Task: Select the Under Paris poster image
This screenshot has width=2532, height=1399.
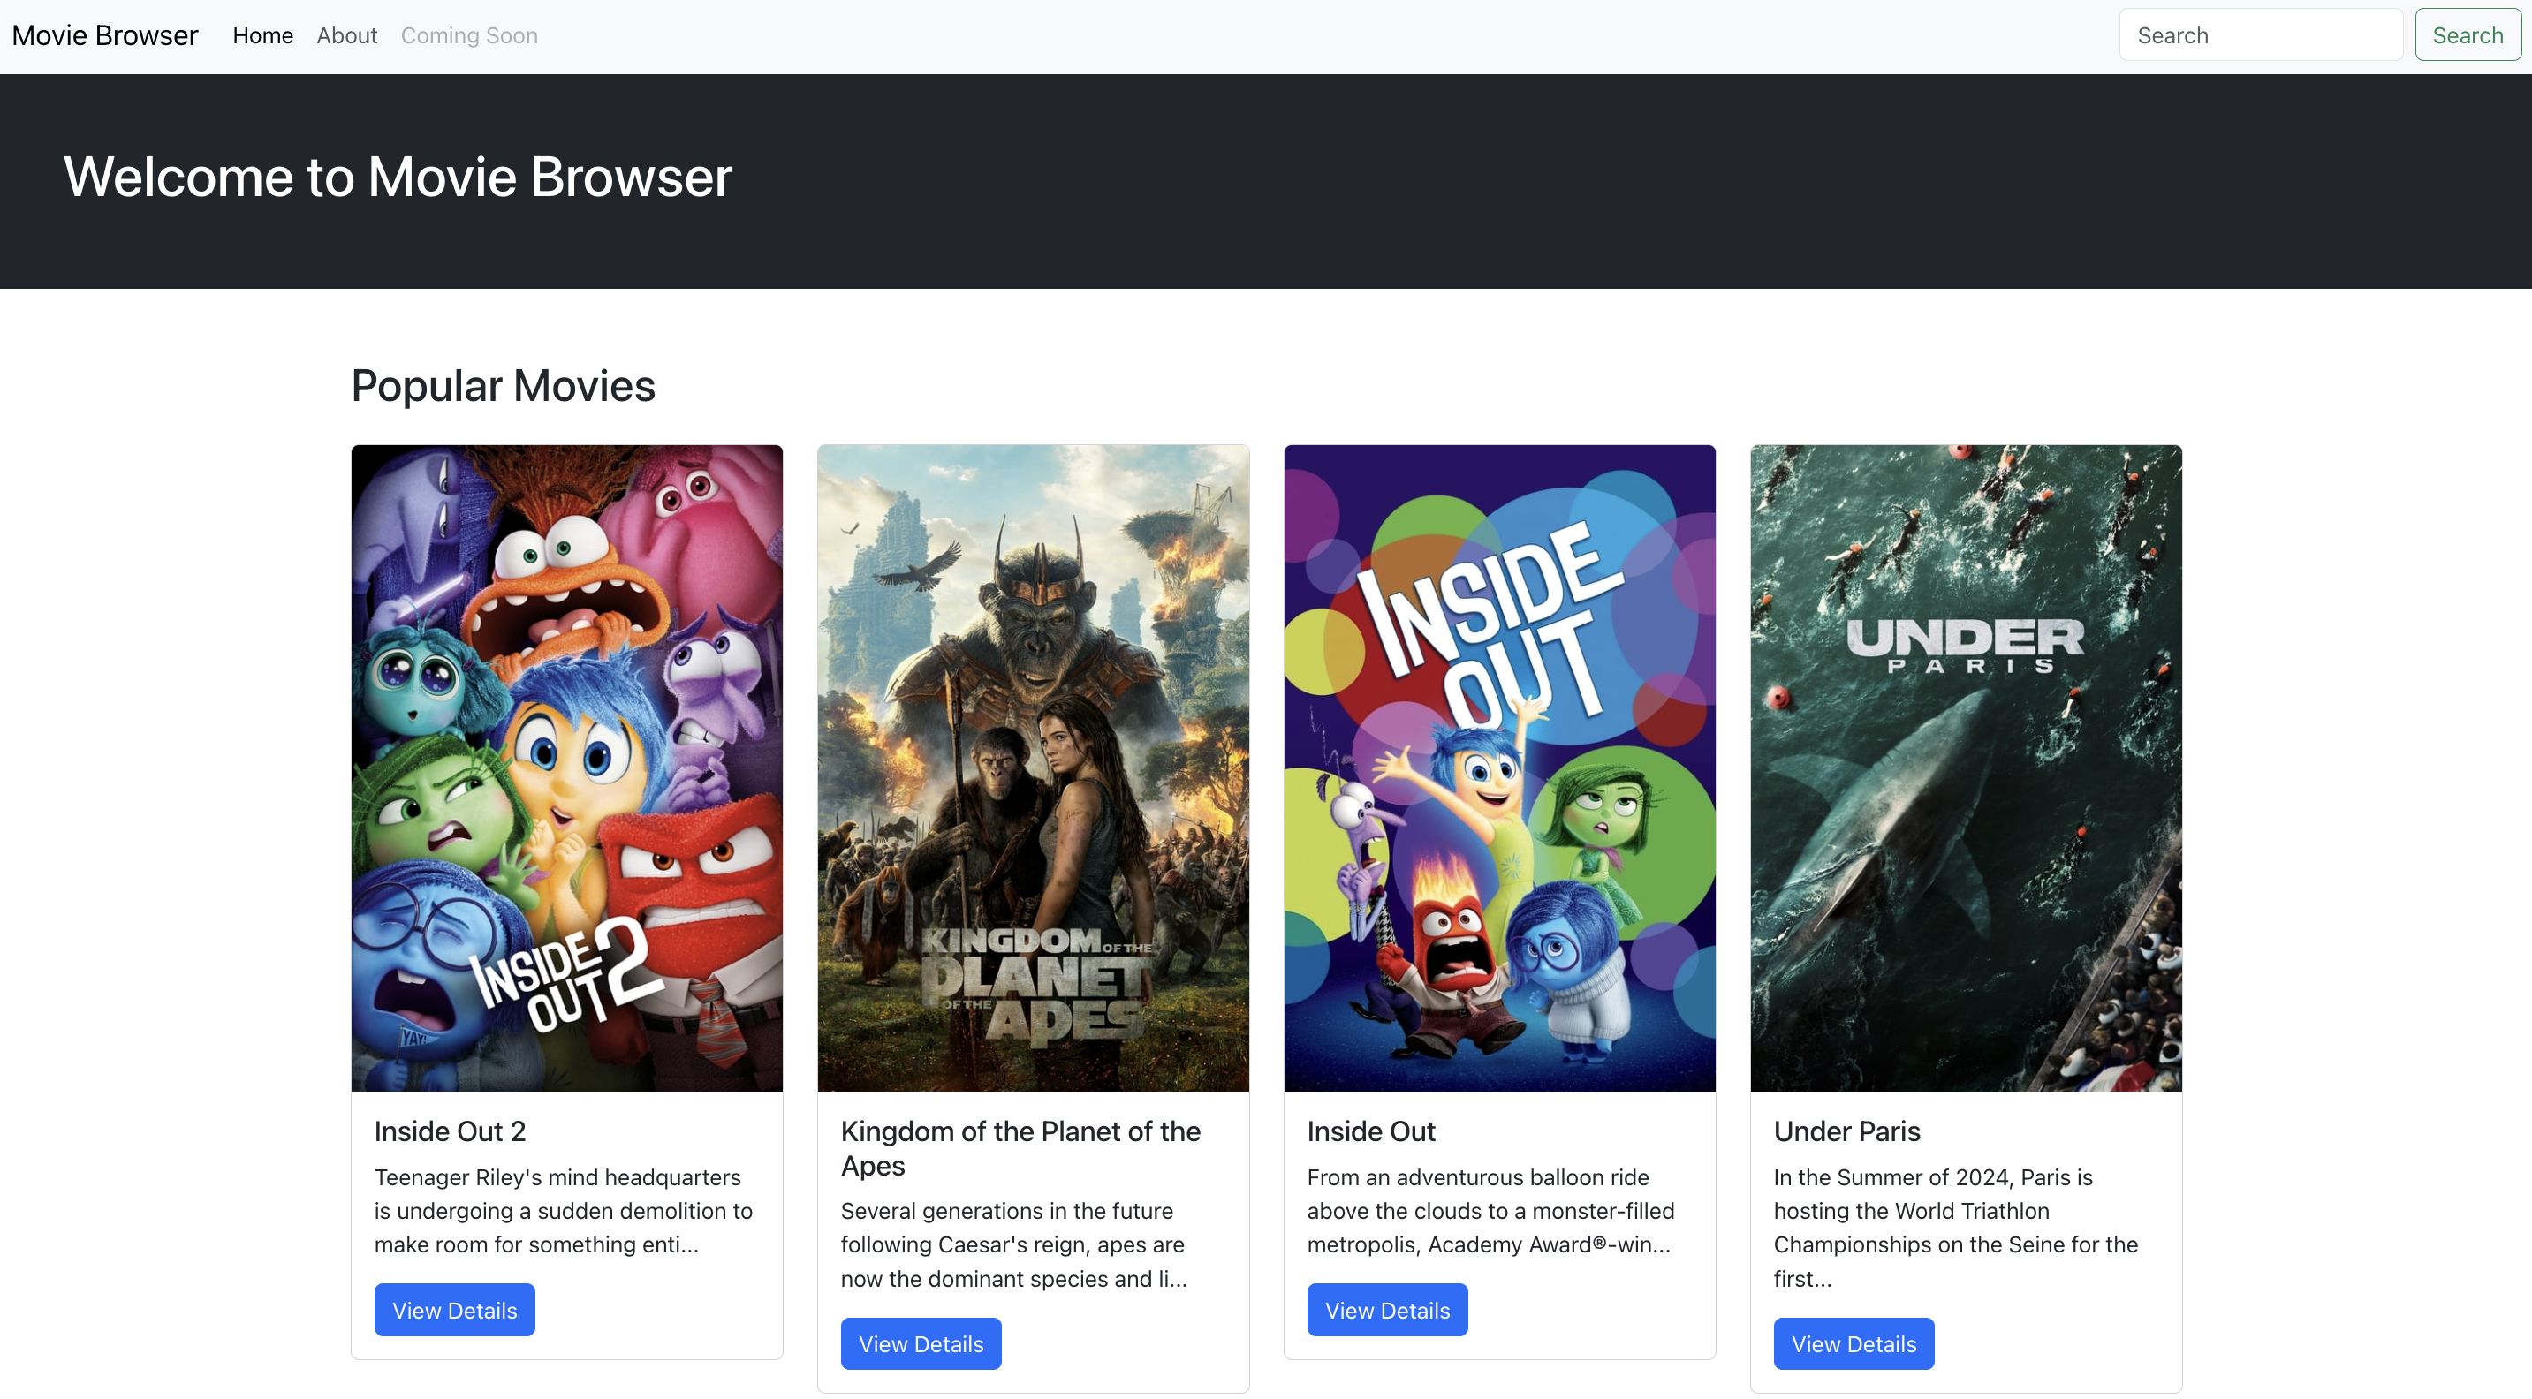Action: click(x=1966, y=768)
